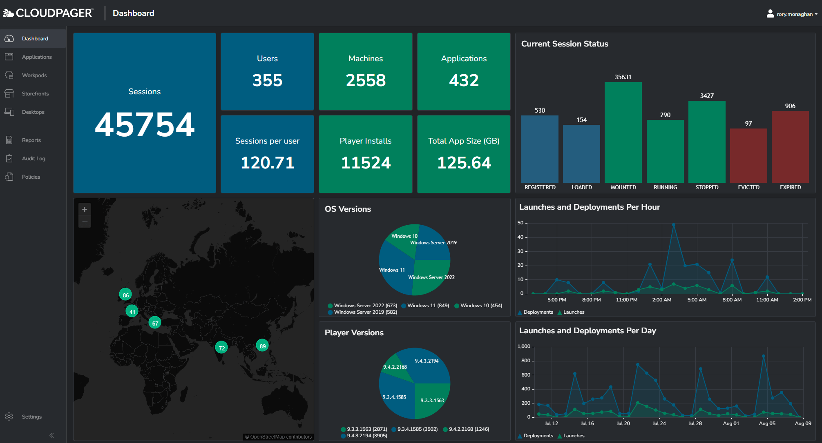Open the Reports page
This screenshot has height=443, width=822.
tap(33, 140)
